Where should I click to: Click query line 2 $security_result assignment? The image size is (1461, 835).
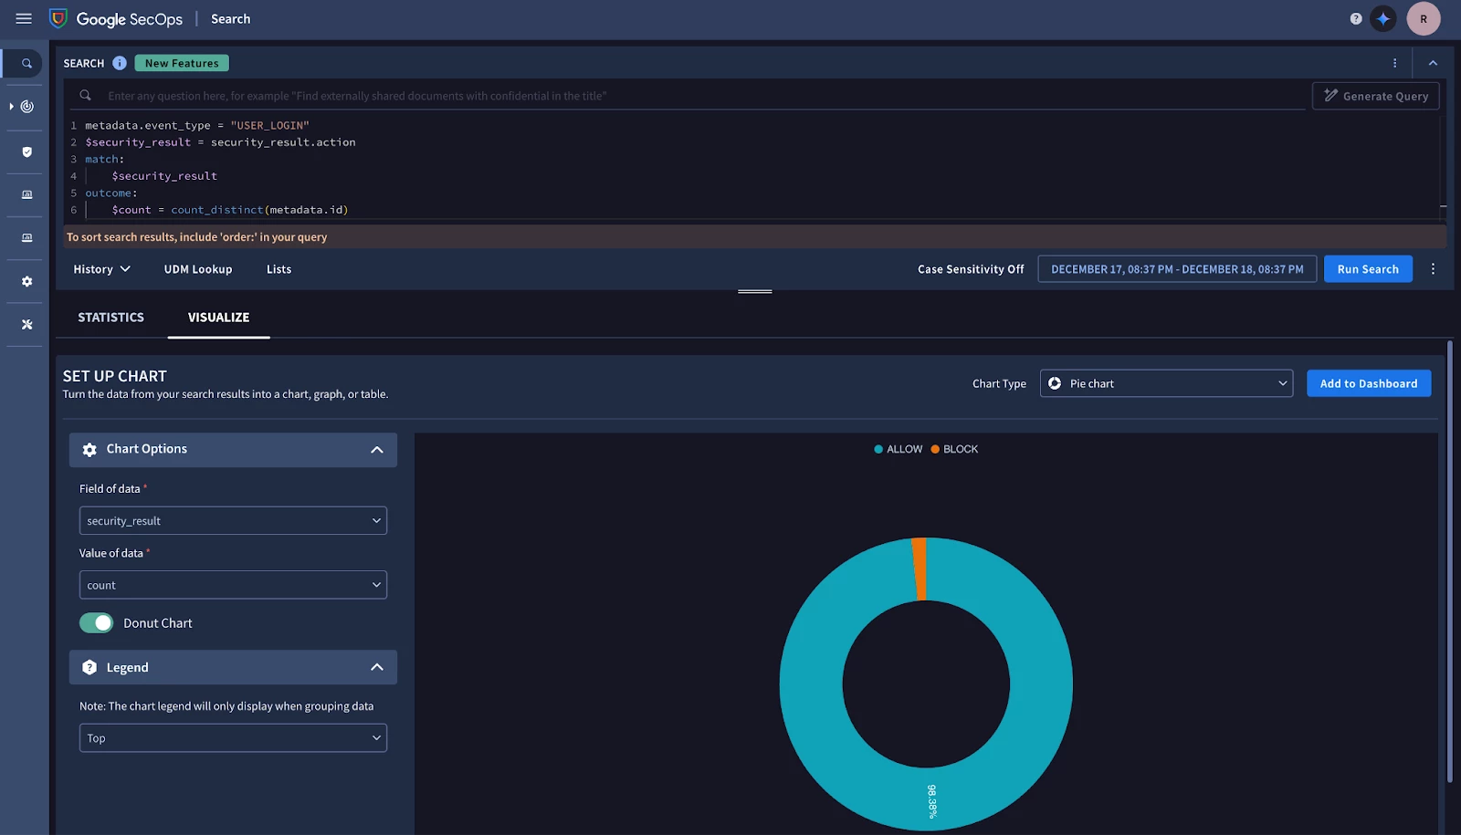[220, 142]
